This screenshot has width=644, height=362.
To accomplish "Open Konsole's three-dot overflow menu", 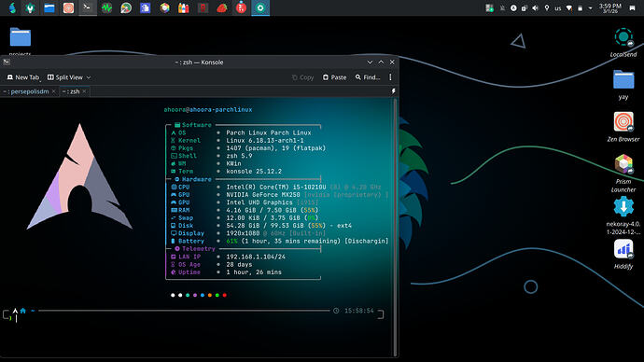I will [390, 77].
